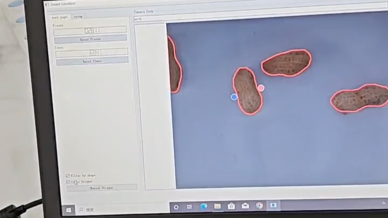Open File Explorer from taskbar

pyautogui.click(x=218, y=206)
